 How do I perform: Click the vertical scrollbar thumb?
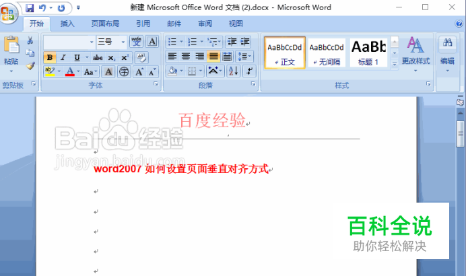tap(461, 134)
